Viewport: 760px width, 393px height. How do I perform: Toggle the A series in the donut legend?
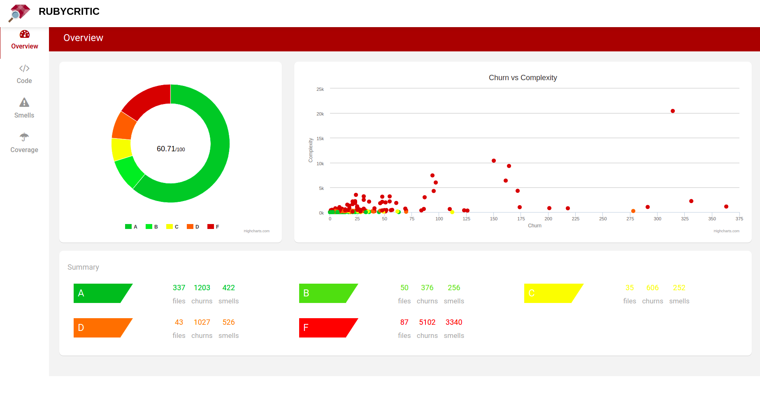(131, 227)
